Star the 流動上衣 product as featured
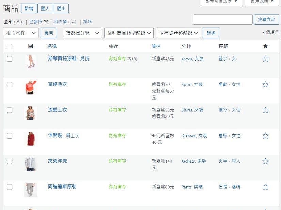 [265, 110]
